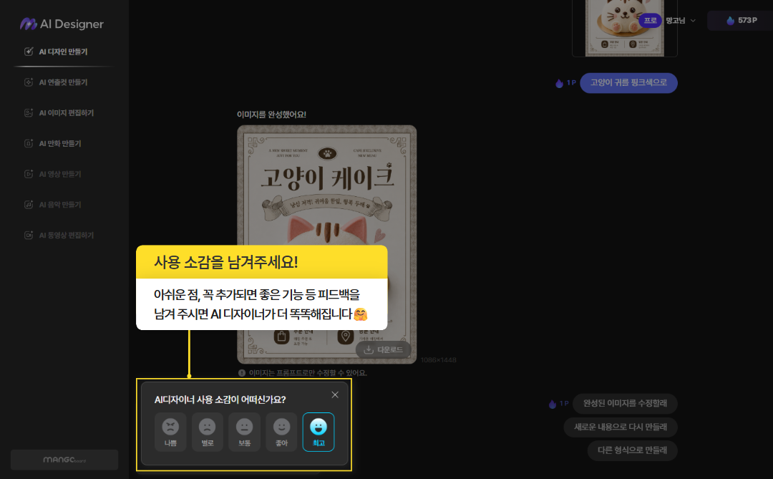773x479 pixels.
Task: Close the feedback survey popup
Action: point(335,395)
